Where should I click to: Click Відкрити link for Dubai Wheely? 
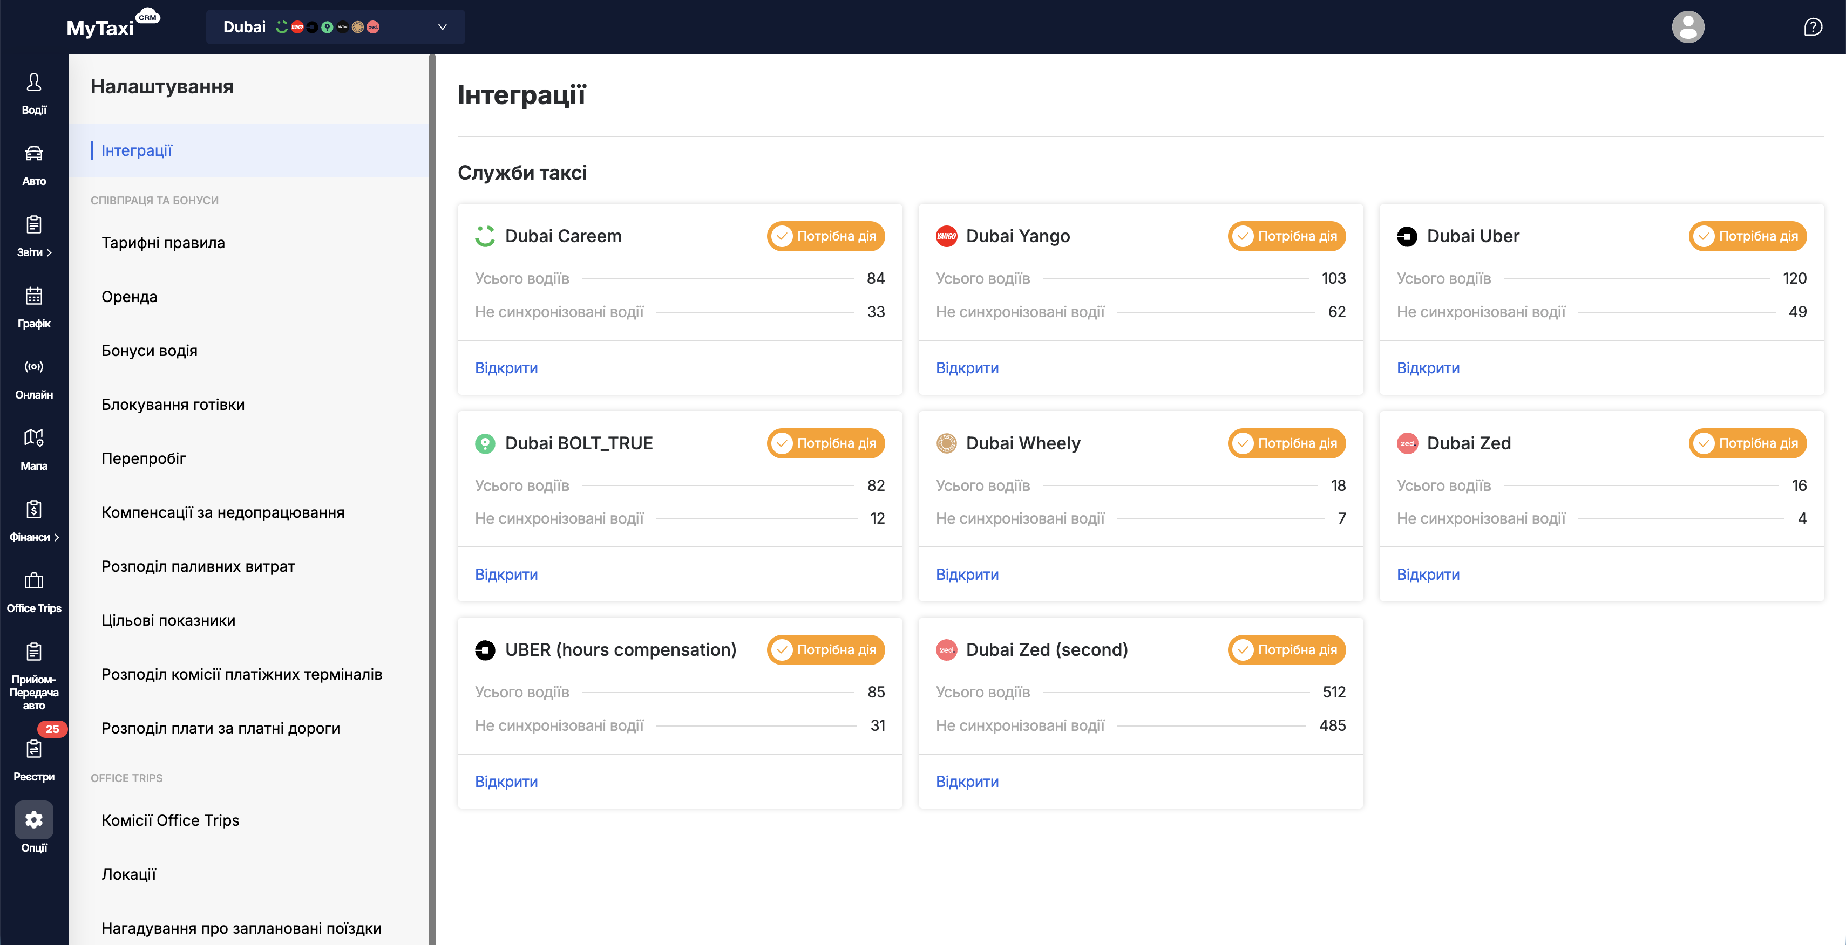[x=967, y=575]
